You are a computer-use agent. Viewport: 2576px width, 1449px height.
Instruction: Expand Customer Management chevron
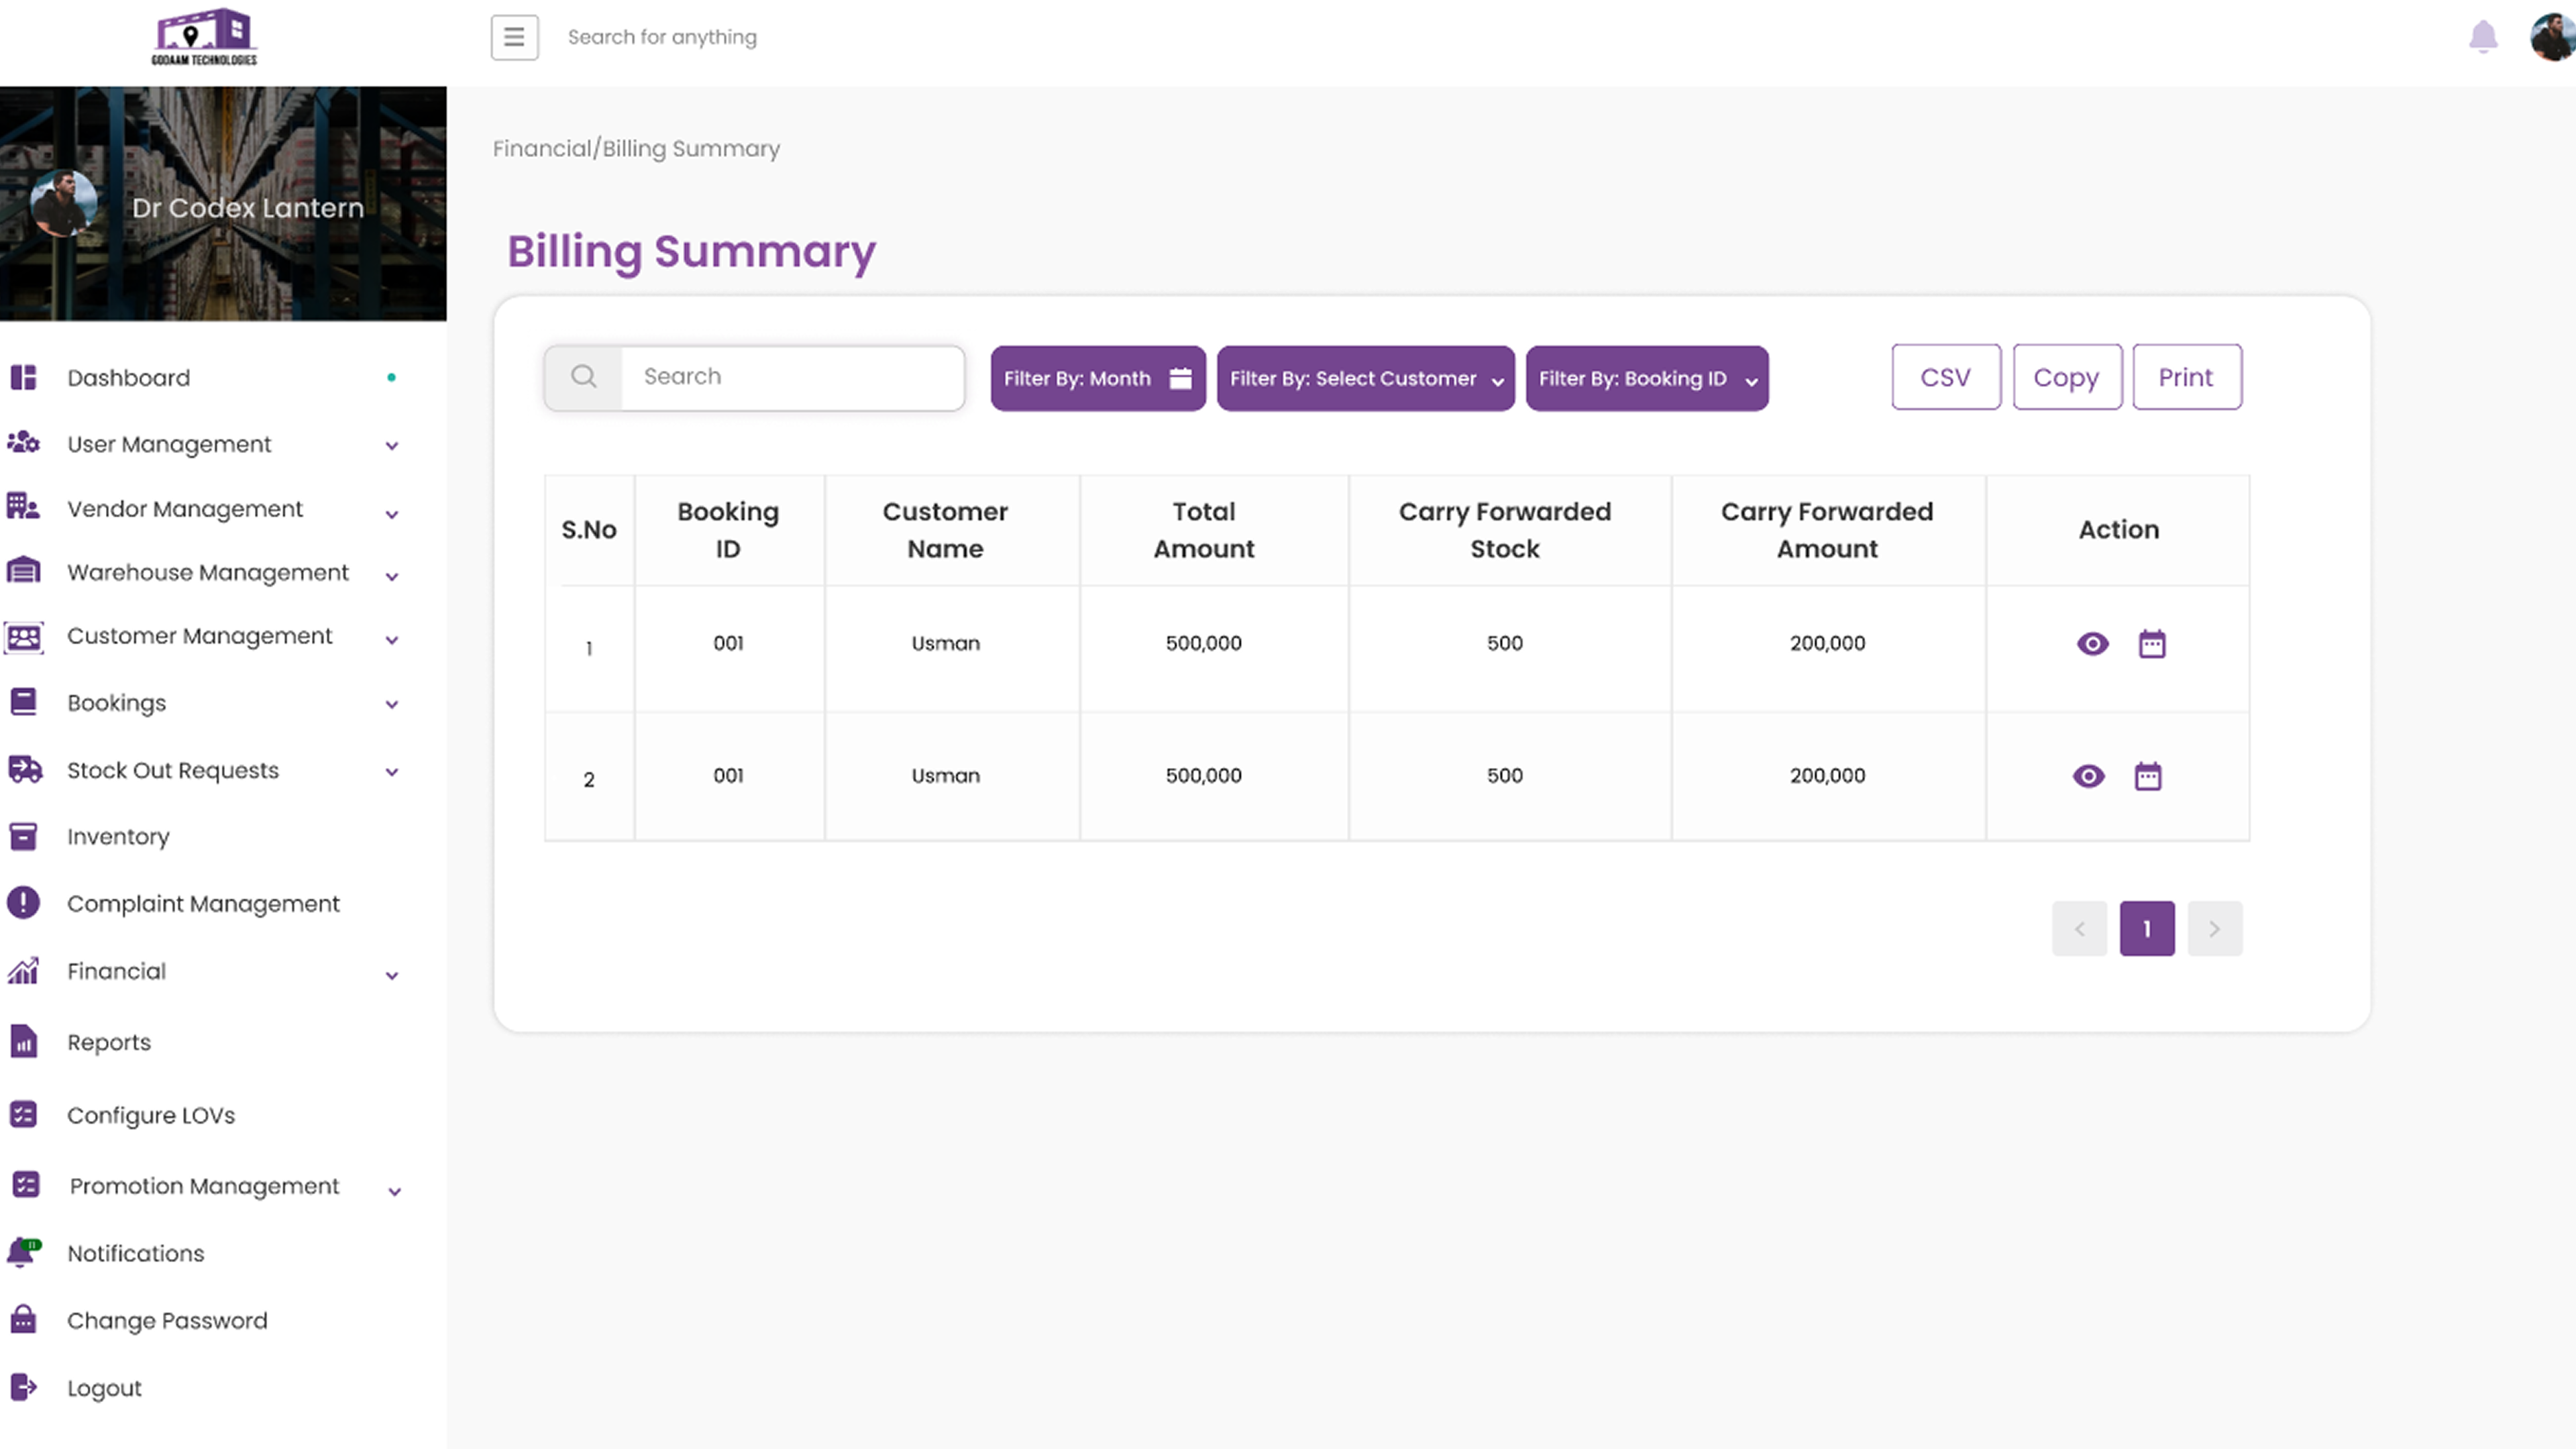click(x=392, y=640)
